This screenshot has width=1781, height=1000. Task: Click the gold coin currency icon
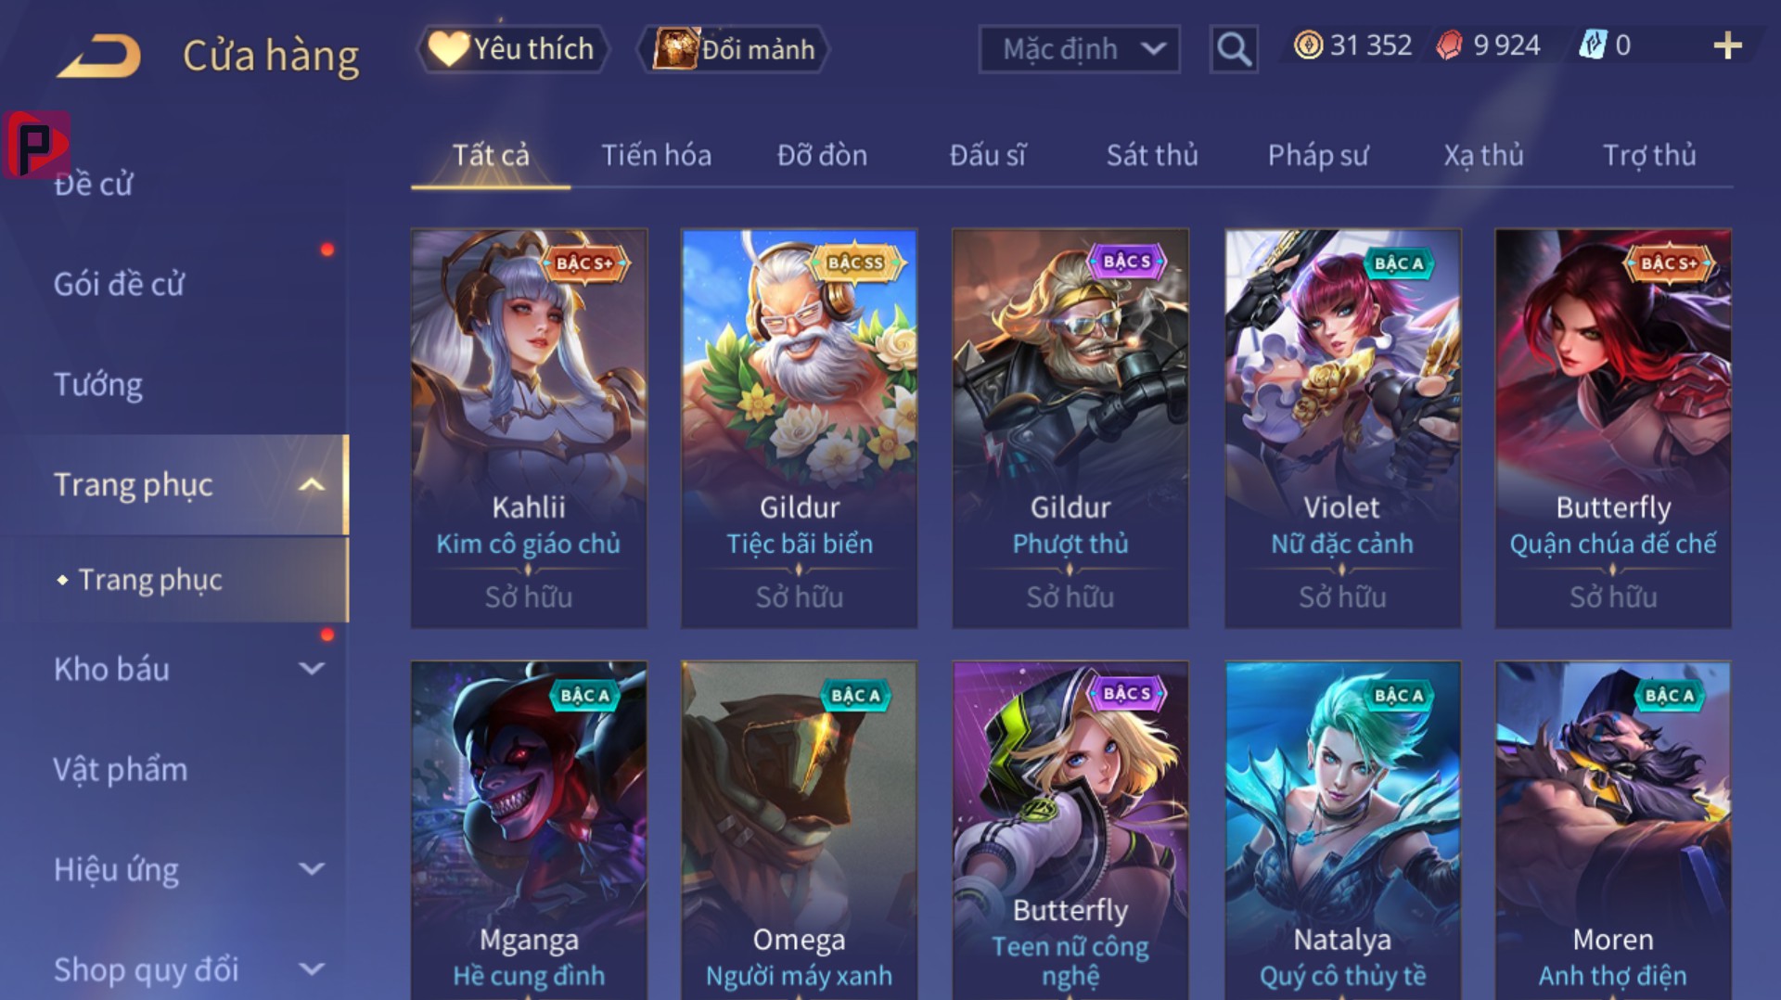[x=1308, y=45]
